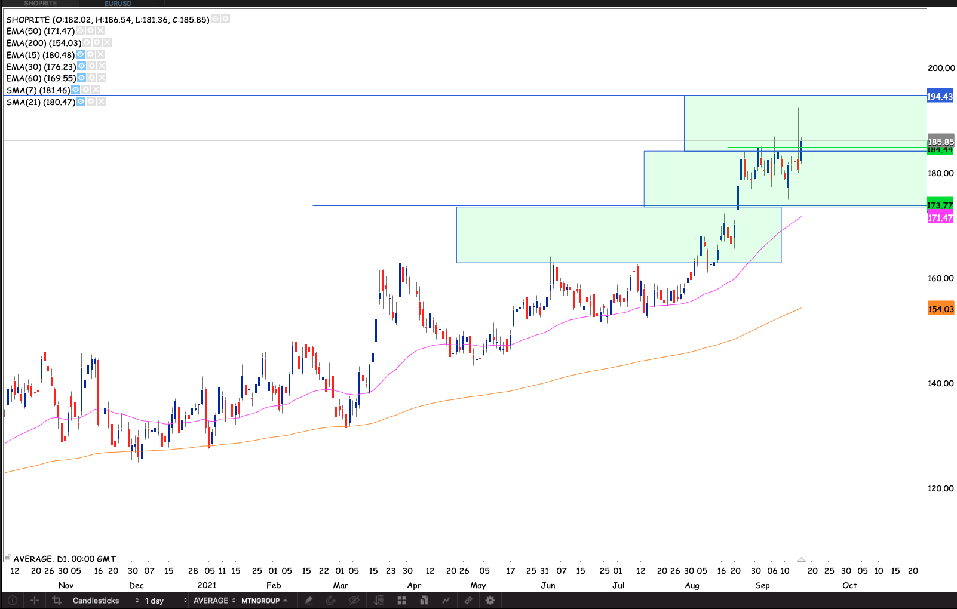Open the MTNGROUP symbol selector
The width and height of the screenshot is (957, 609).
click(264, 601)
